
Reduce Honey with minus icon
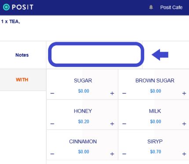click(52, 124)
